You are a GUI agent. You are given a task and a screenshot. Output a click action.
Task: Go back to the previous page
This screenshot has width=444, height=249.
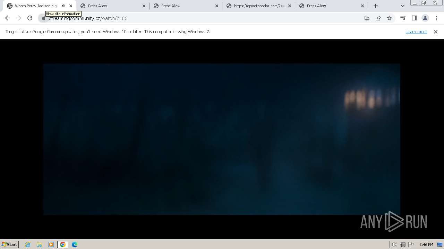click(8, 18)
